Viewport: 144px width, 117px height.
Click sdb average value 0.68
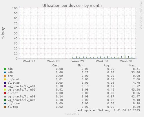(111, 72)
